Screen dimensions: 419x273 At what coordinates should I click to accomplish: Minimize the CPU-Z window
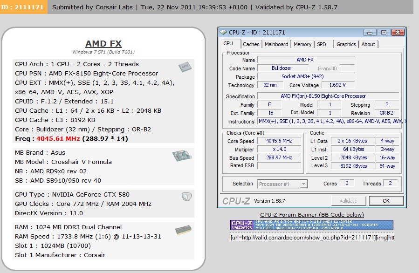(x=370, y=33)
